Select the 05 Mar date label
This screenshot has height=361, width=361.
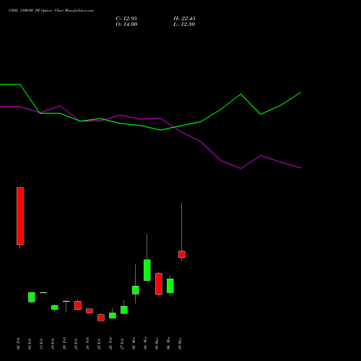pyautogui.click(x=157, y=344)
